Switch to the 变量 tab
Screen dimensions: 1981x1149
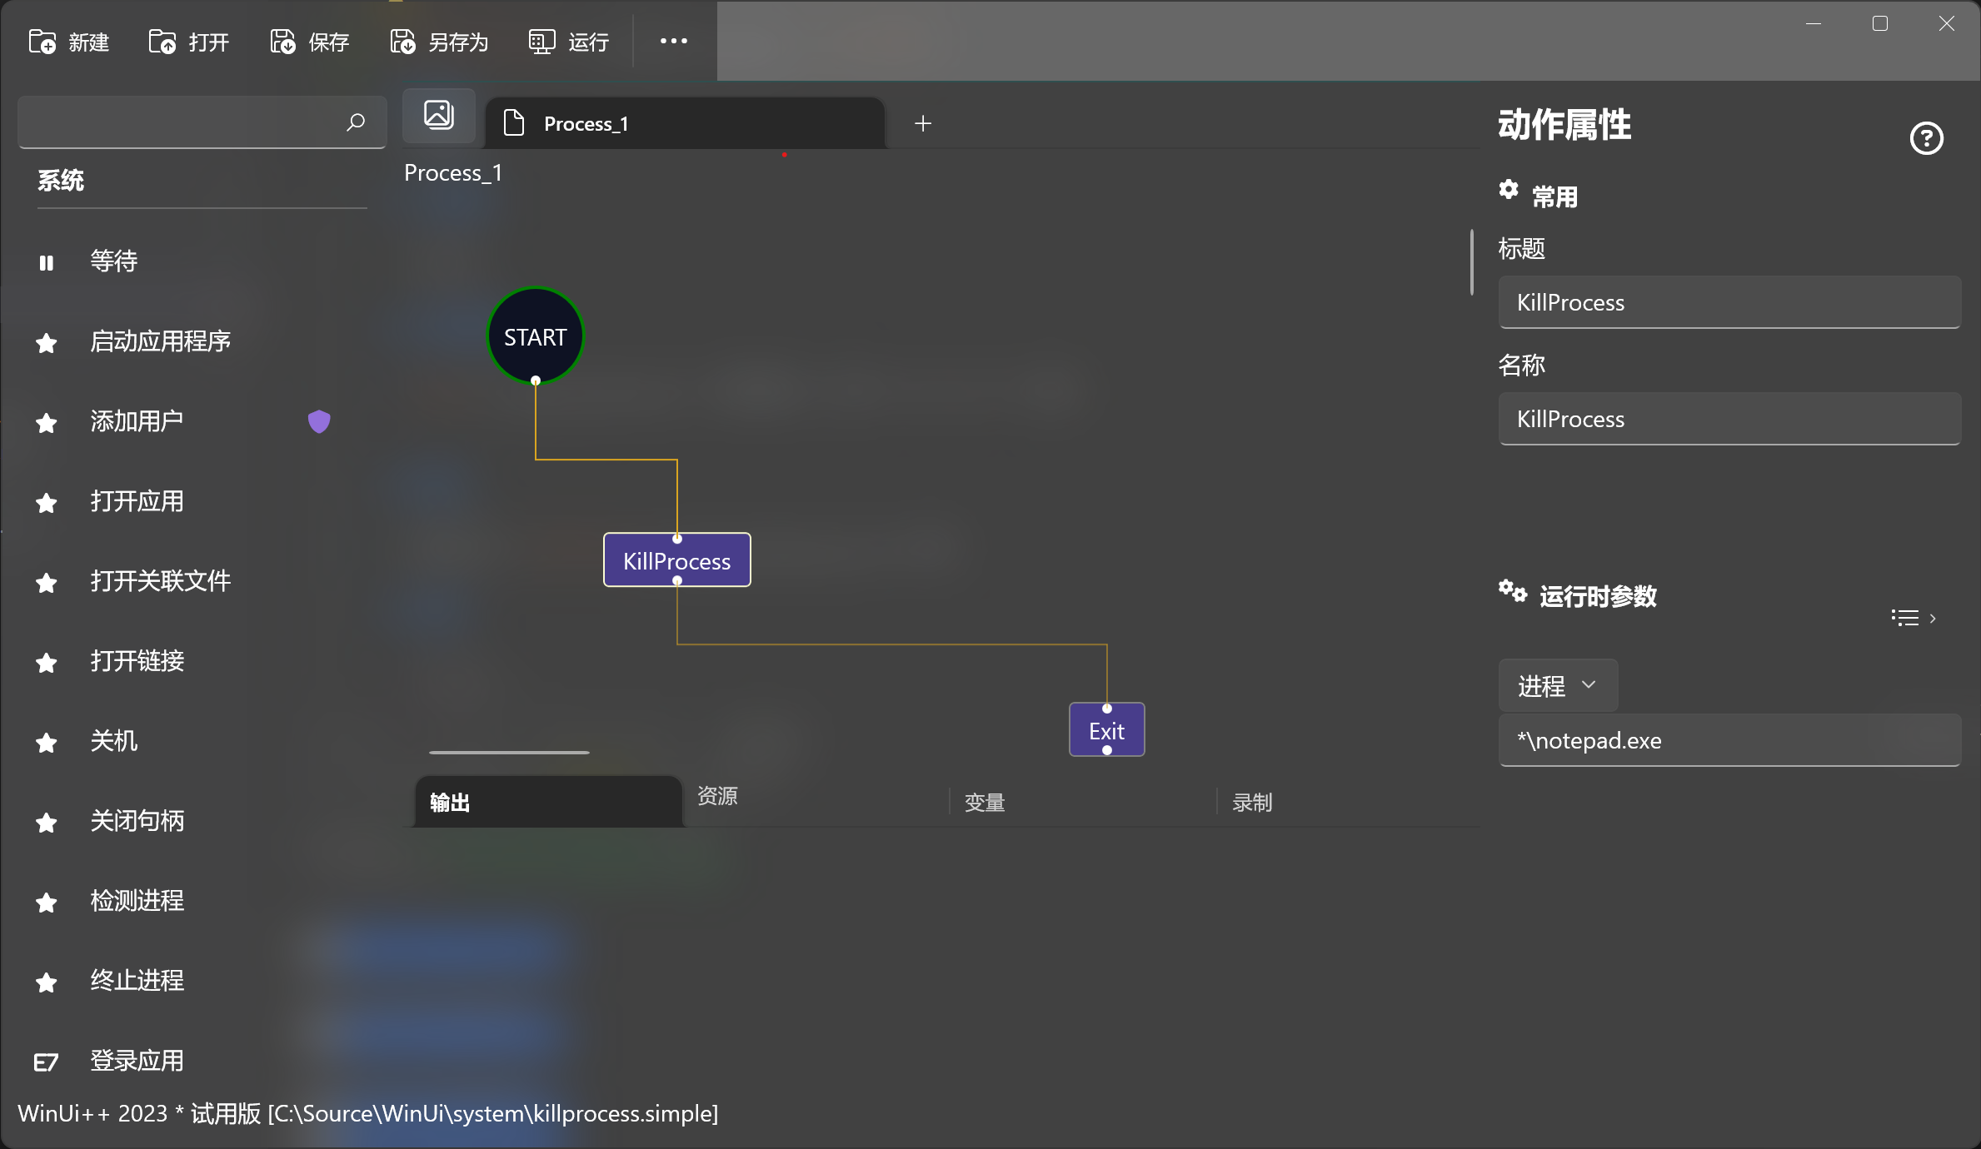pos(985,803)
